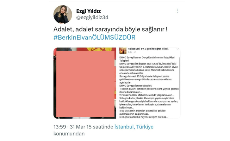Click the @ezgiyildiz34 handle
Image resolution: width=230 pixels, height=141 pixels.
[x=92, y=18]
